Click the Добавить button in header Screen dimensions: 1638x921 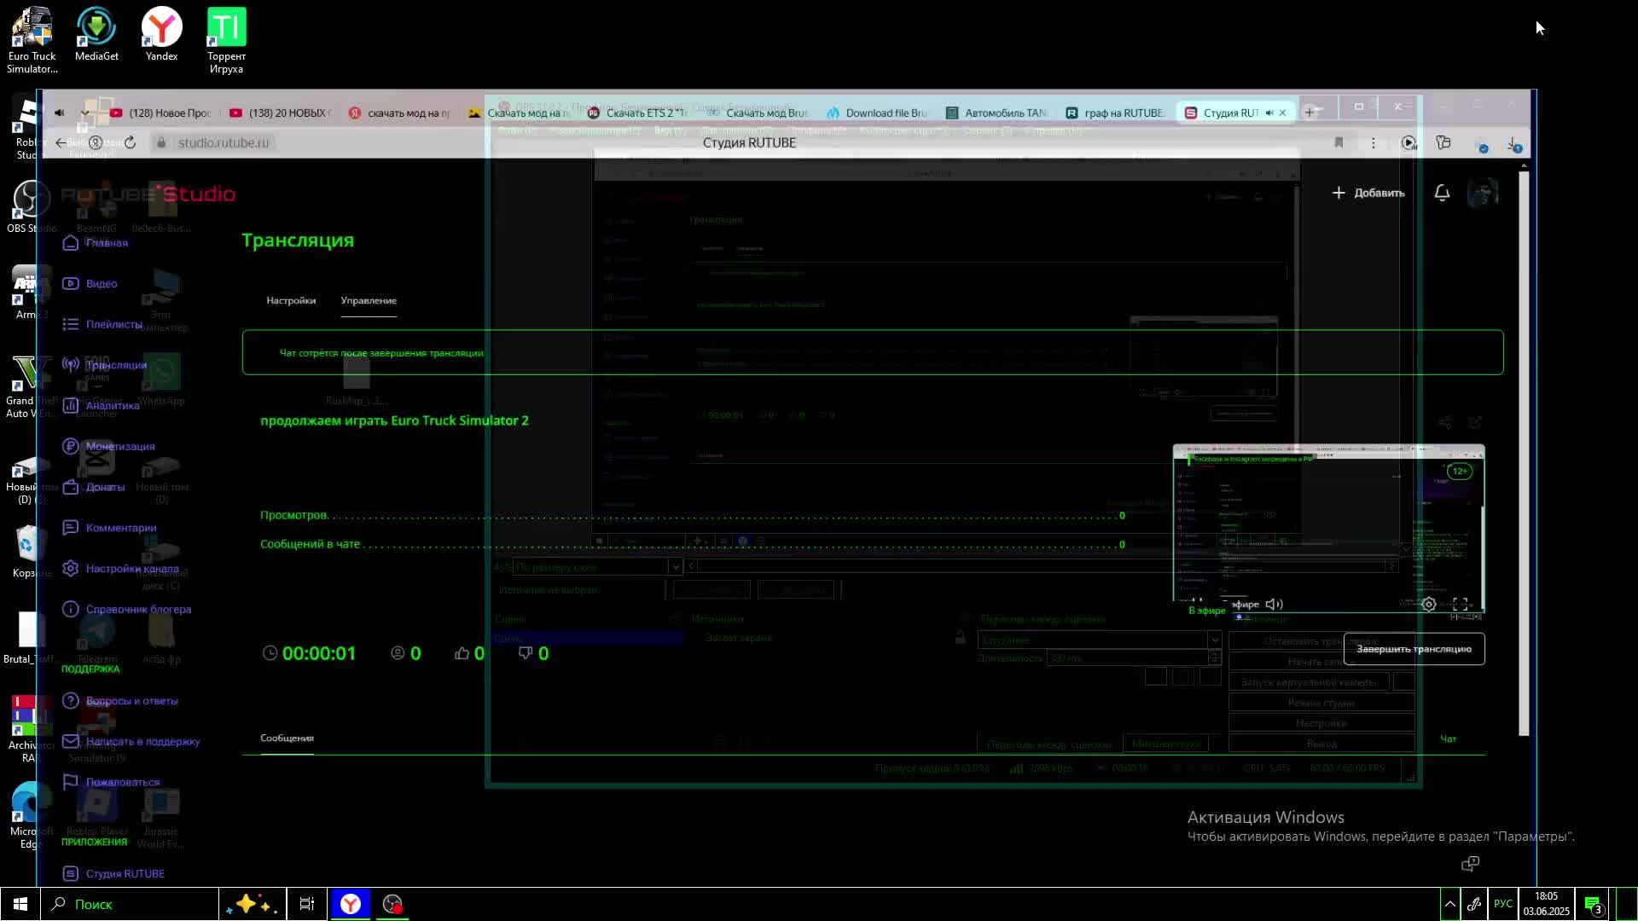pos(1368,193)
